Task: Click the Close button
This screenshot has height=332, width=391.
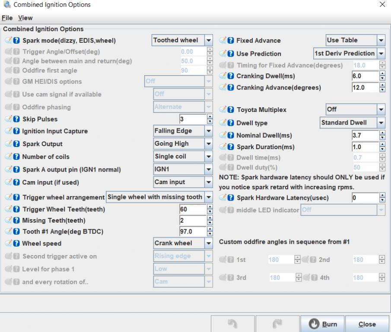Action: click(x=367, y=324)
